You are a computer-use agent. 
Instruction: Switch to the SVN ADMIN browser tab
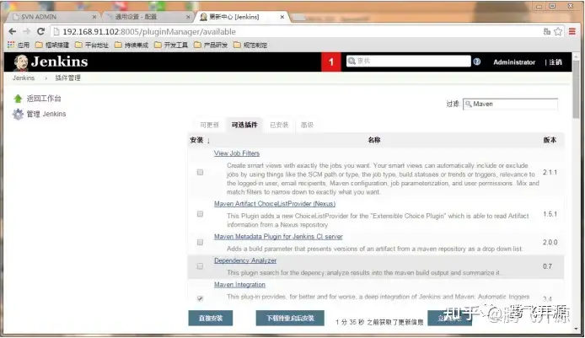click(51, 17)
